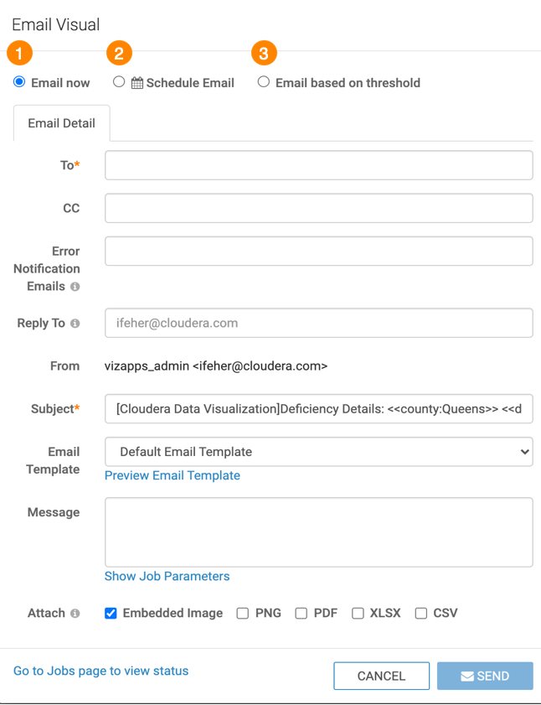Click info icon next to Attach

tap(75, 614)
